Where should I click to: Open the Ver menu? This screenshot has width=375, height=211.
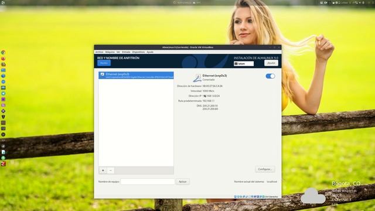[x=118, y=52]
